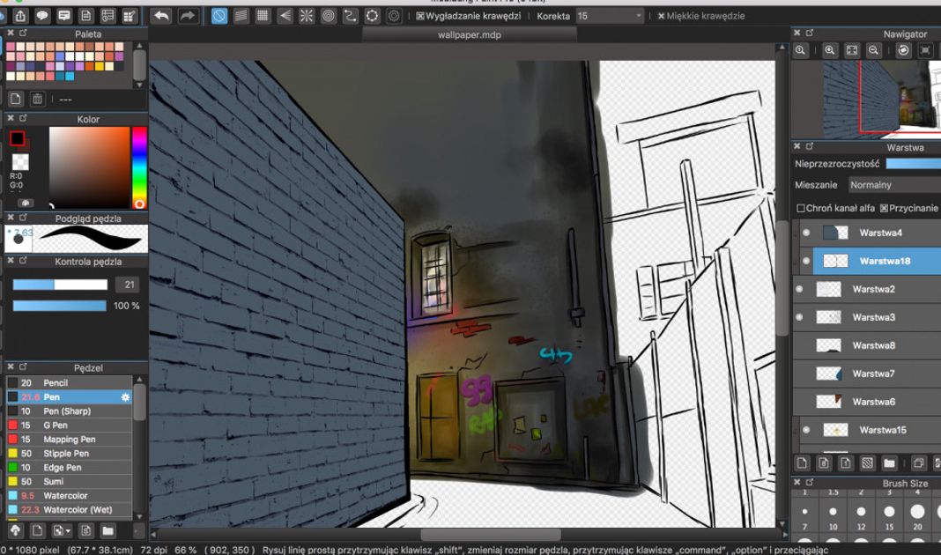Click the brush opacity slider at 100 %
Image resolution: width=941 pixels, height=555 pixels.
click(59, 306)
